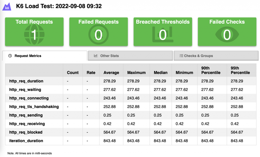
Task: Click the milli-seconds note below the table
Action: point(30,153)
